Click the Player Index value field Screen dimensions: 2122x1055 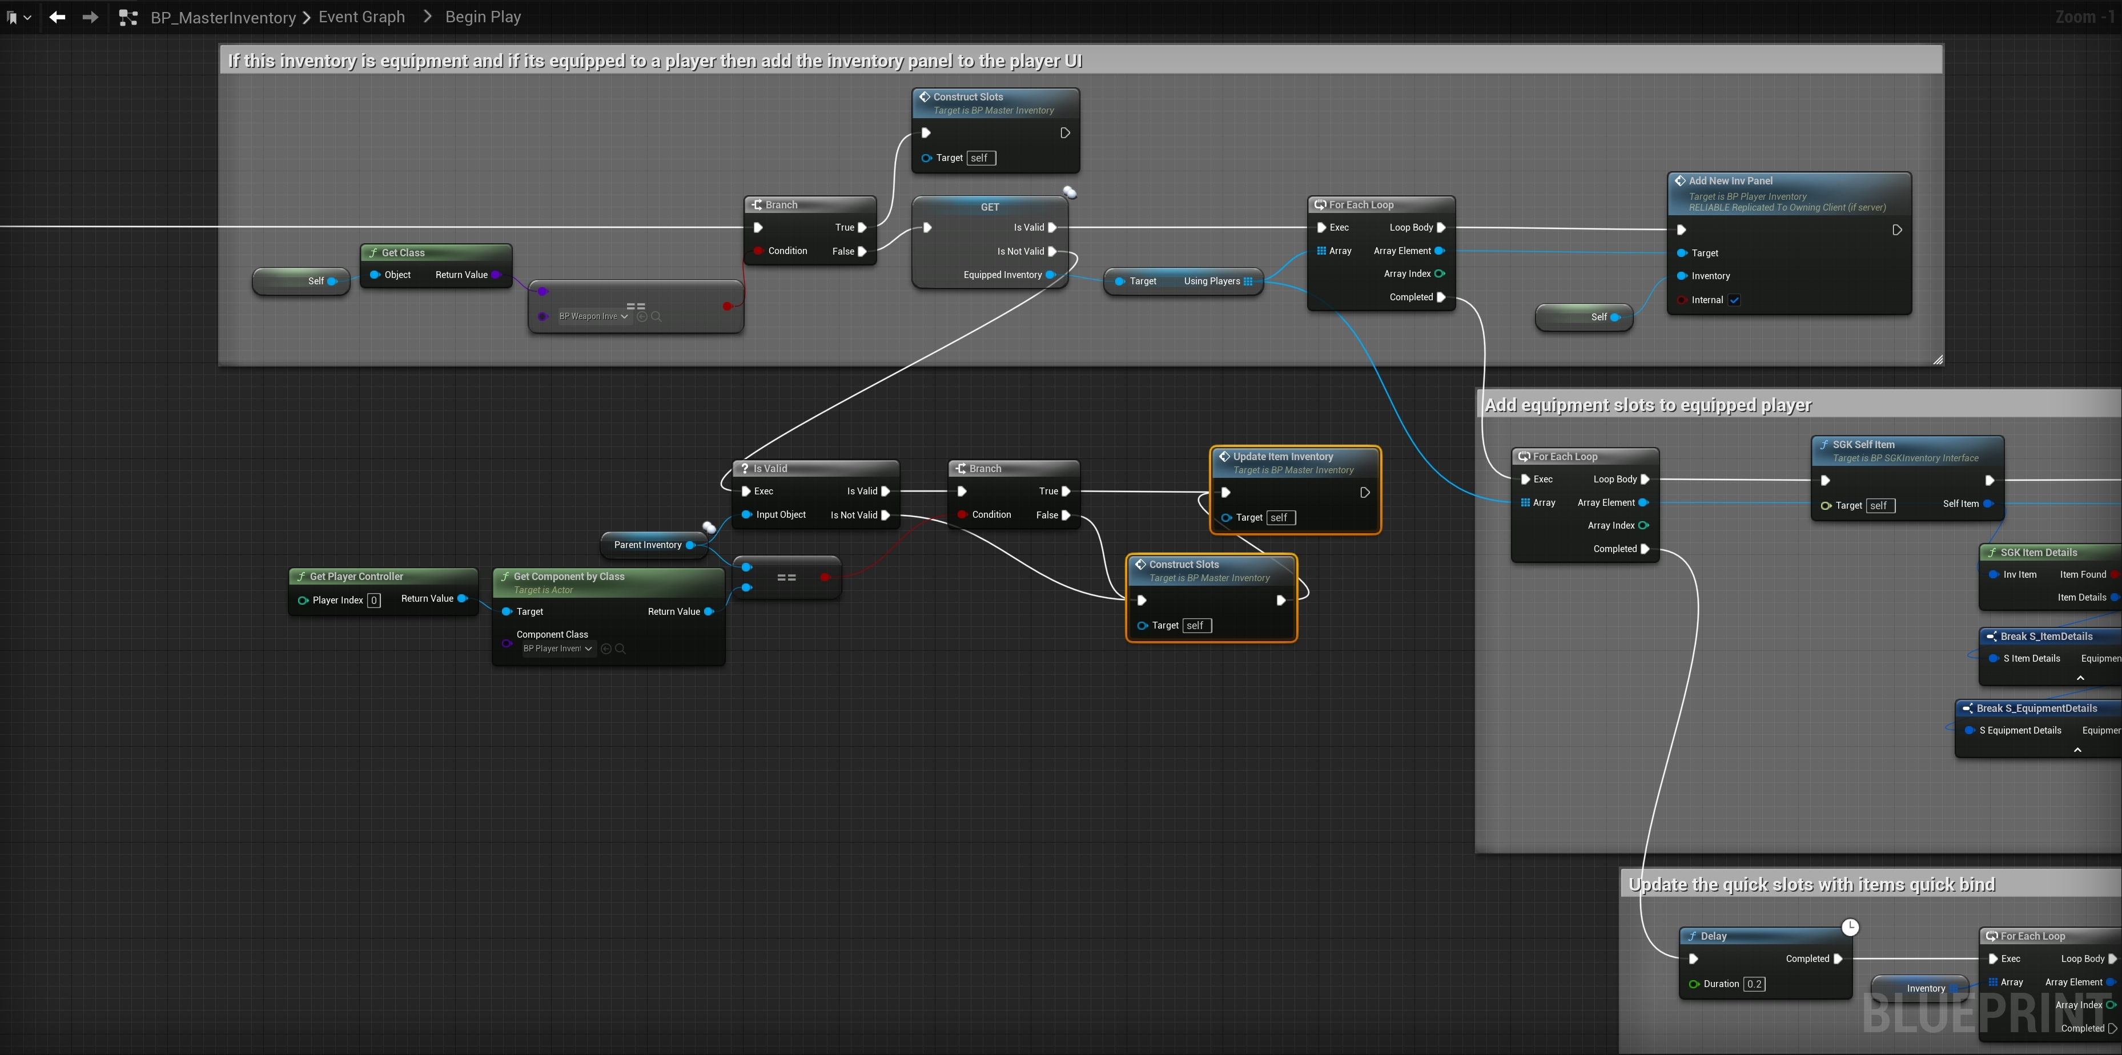click(x=374, y=601)
